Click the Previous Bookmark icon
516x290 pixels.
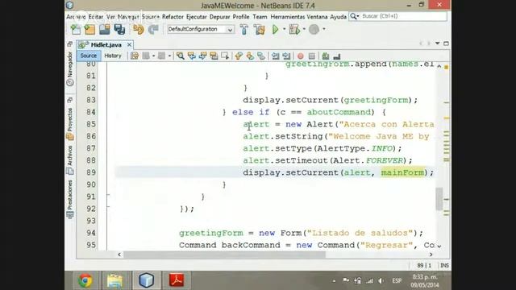239,56
